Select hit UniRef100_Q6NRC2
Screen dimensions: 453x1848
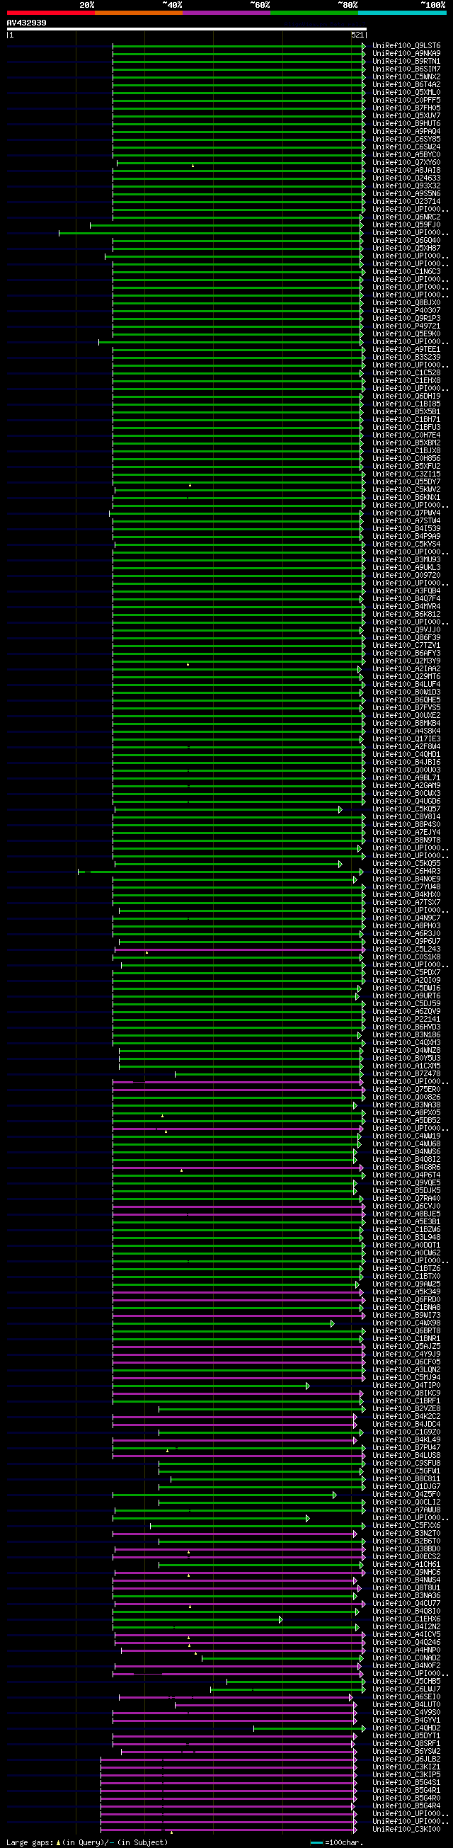point(406,217)
